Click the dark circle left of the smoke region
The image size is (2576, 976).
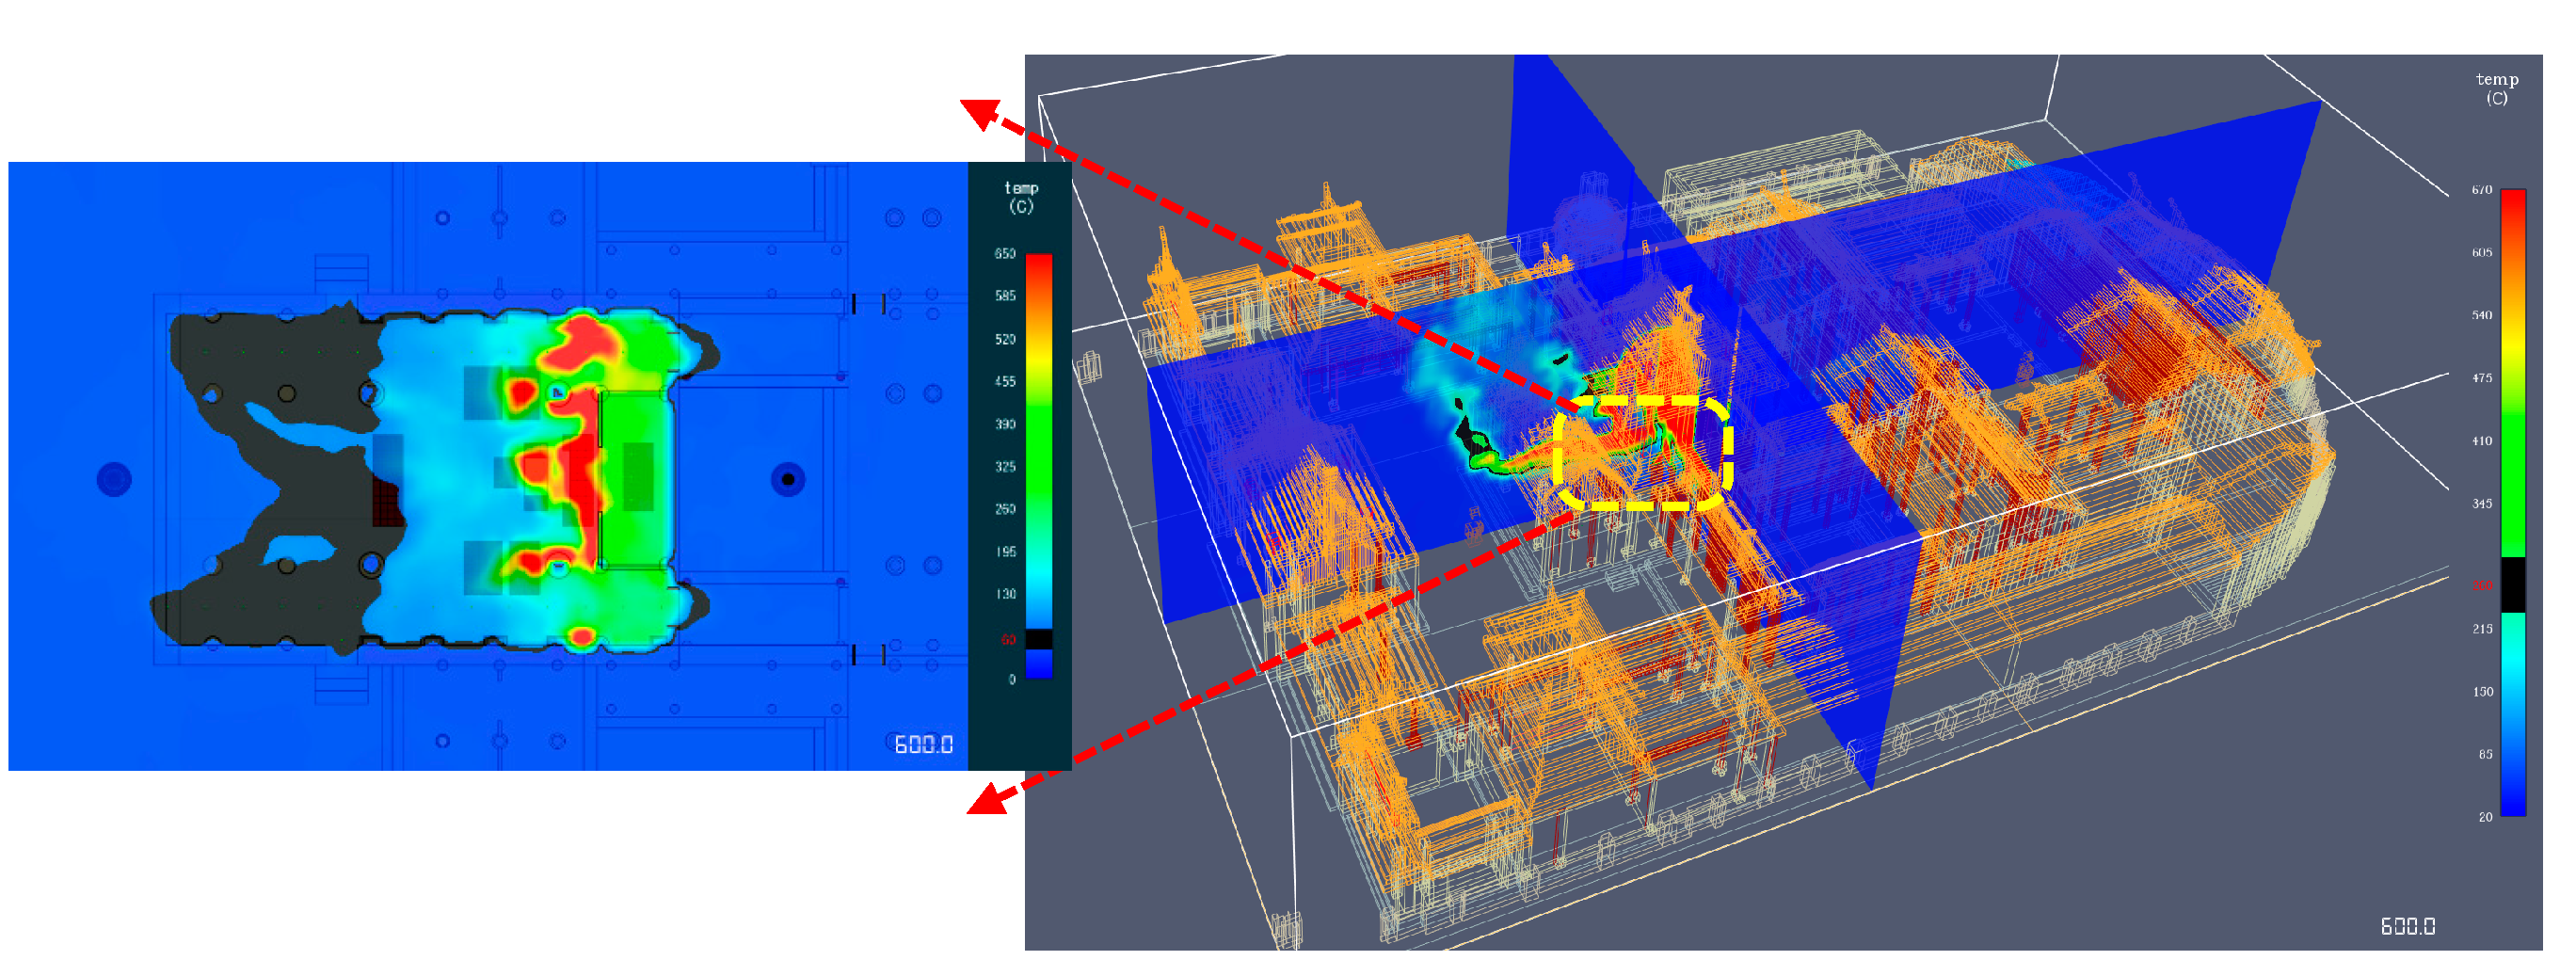[x=114, y=479]
